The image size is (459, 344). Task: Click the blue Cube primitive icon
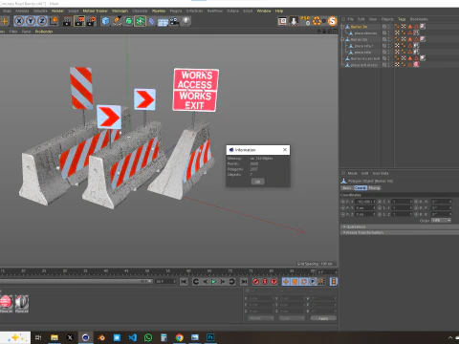[x=105, y=21]
